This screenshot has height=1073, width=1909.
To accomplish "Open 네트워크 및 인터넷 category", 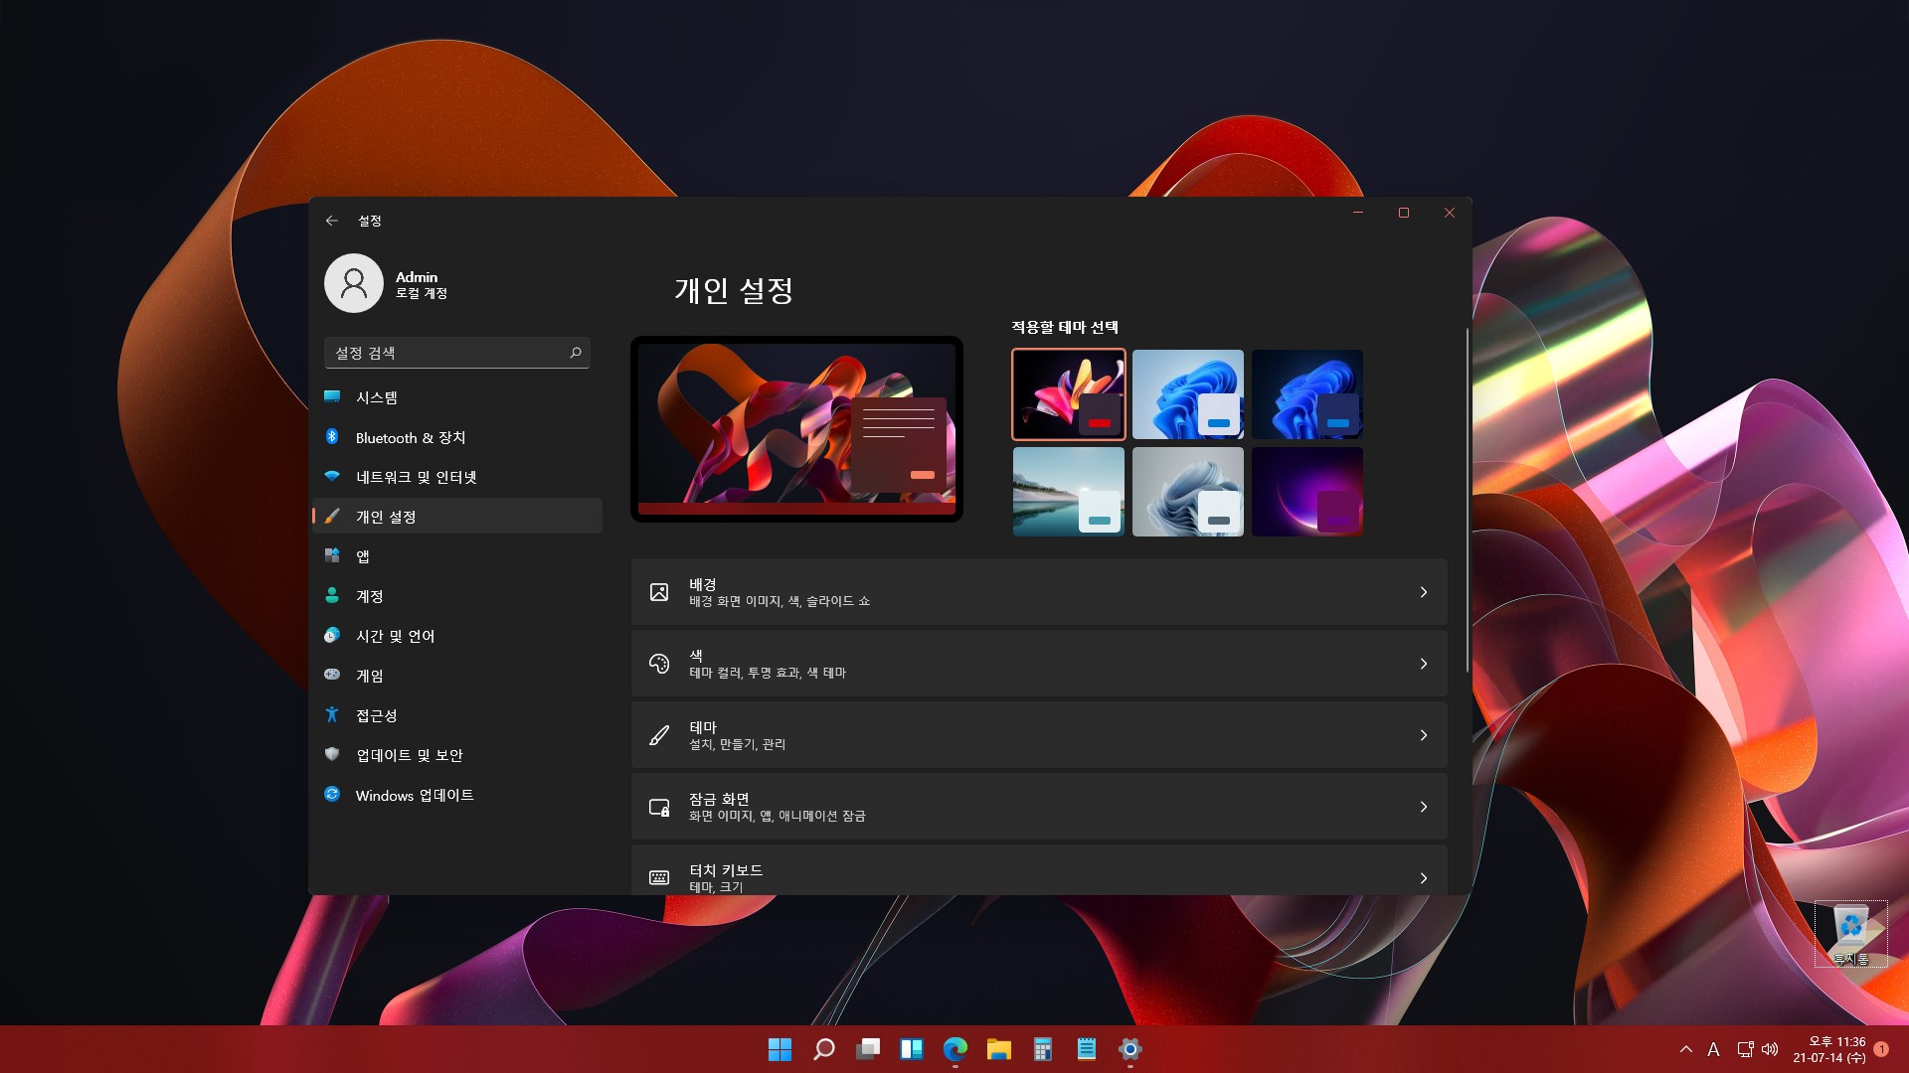I will coord(457,476).
